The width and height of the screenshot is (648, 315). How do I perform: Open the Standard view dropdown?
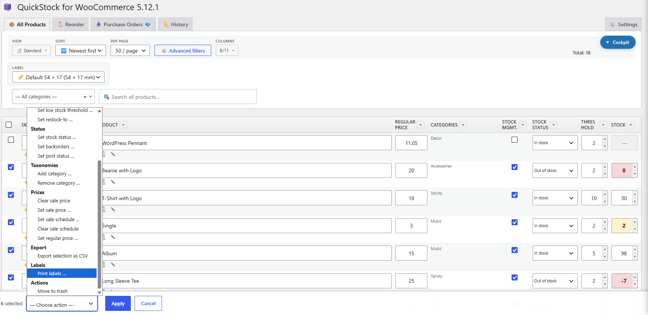(x=31, y=50)
